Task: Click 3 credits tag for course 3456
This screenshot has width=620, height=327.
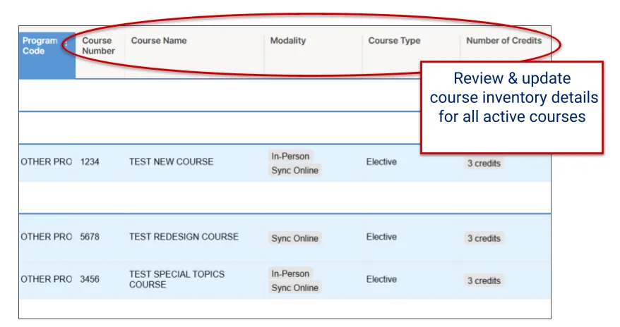Action: tap(484, 281)
